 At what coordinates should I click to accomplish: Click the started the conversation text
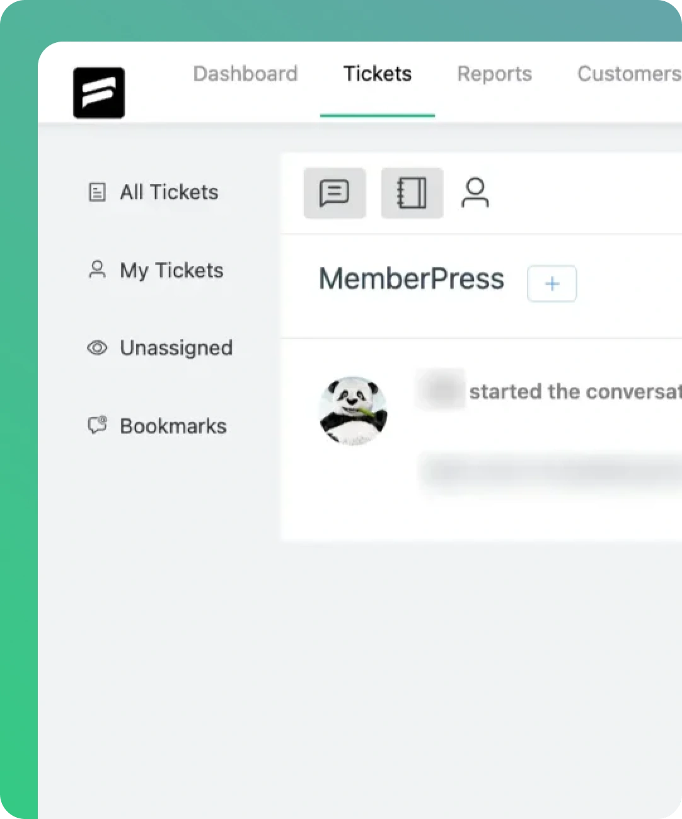coord(575,392)
